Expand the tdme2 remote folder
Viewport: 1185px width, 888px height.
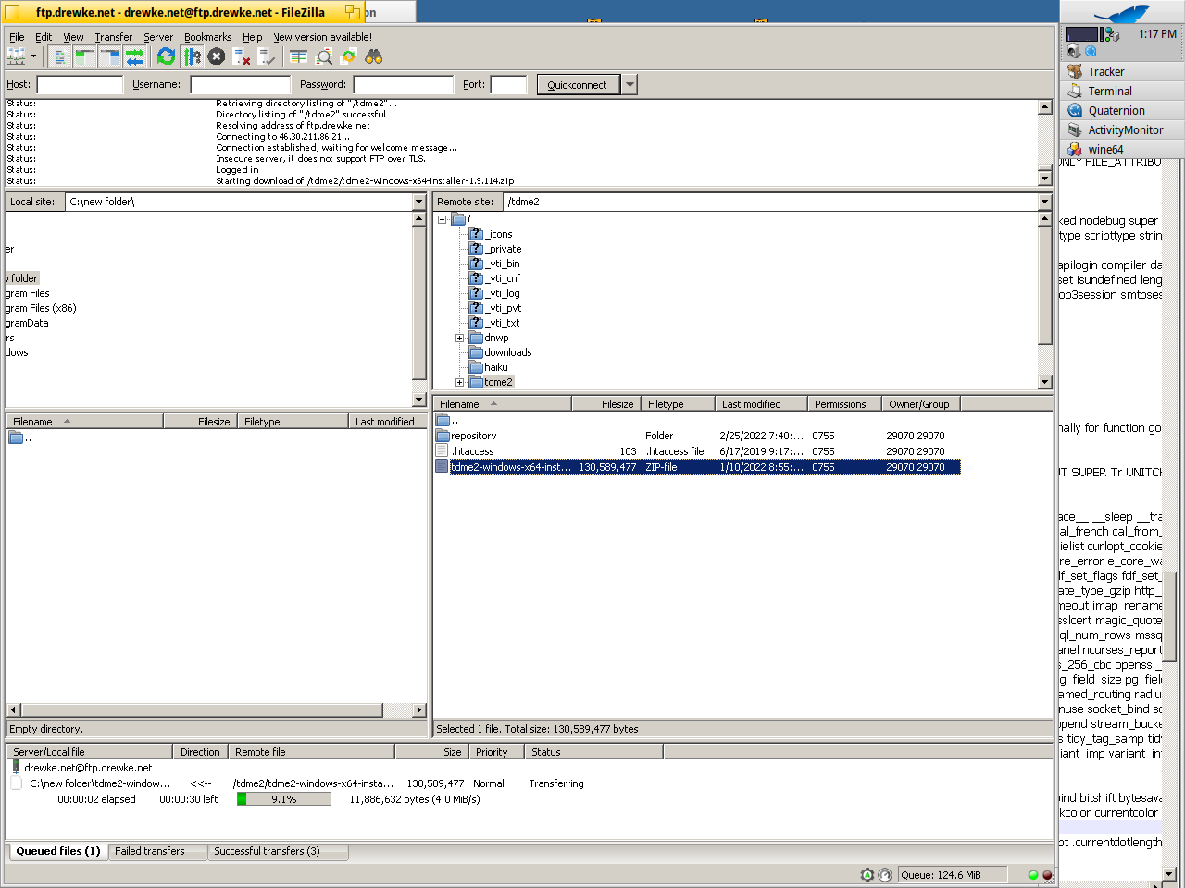[x=460, y=382]
